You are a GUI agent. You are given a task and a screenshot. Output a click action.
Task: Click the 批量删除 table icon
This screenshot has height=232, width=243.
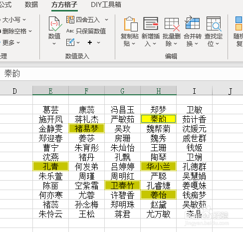pos(172,24)
